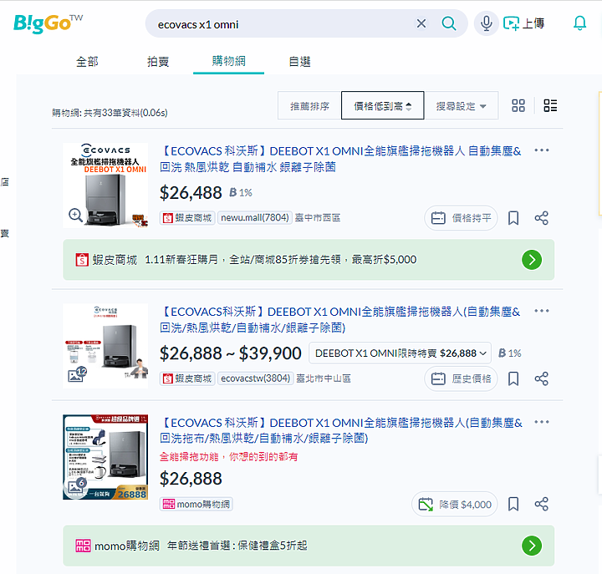The image size is (602, 574).
Task: Click the magnifier search icon
Action: click(x=448, y=23)
